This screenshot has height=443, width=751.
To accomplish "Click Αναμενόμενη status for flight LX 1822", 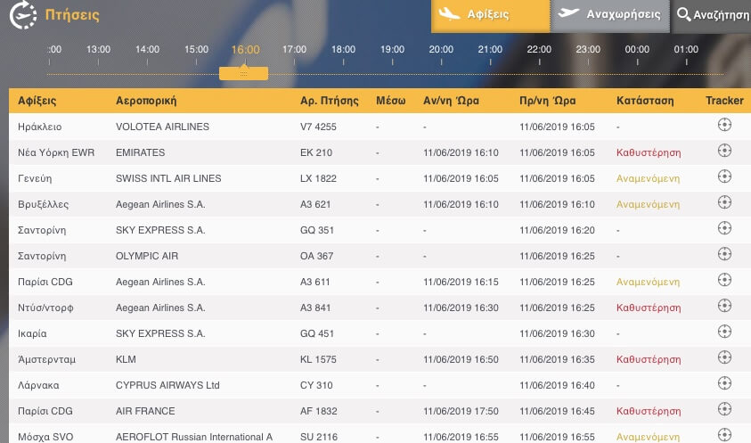I will pos(648,178).
